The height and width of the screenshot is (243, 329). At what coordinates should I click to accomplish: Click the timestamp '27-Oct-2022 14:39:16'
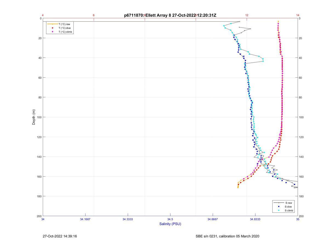[60, 236]
